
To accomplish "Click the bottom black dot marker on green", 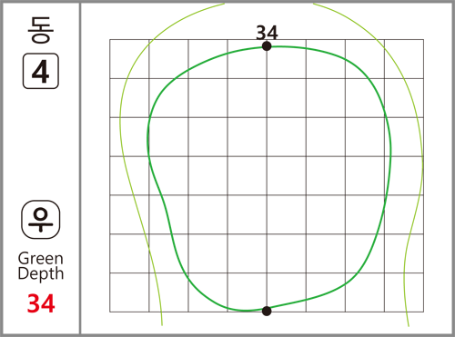I will pyautogui.click(x=267, y=311).
